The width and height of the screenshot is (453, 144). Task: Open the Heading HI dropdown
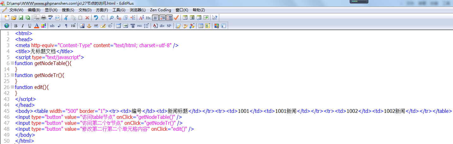(x=73, y=26)
